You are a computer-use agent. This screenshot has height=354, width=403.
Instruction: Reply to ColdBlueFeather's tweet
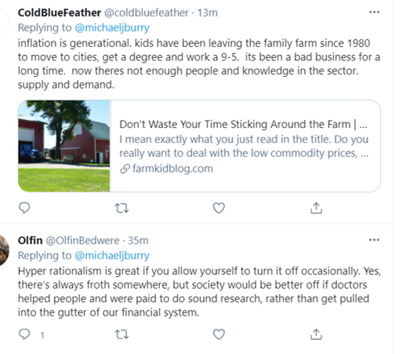pos(24,208)
